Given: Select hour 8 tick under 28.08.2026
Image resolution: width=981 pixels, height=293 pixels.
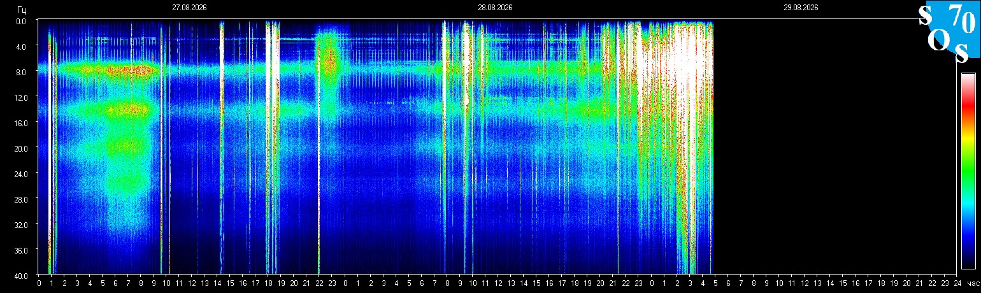Looking at the screenshot, I should tap(447, 283).
